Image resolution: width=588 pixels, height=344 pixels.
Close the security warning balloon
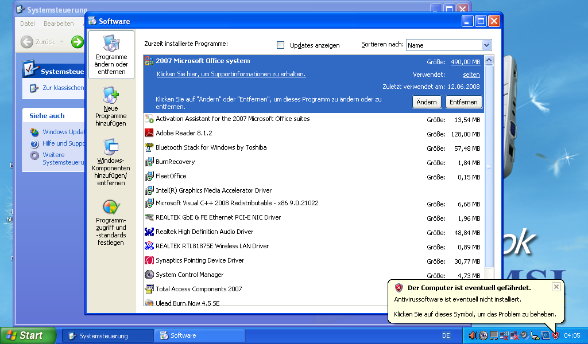[x=556, y=287]
